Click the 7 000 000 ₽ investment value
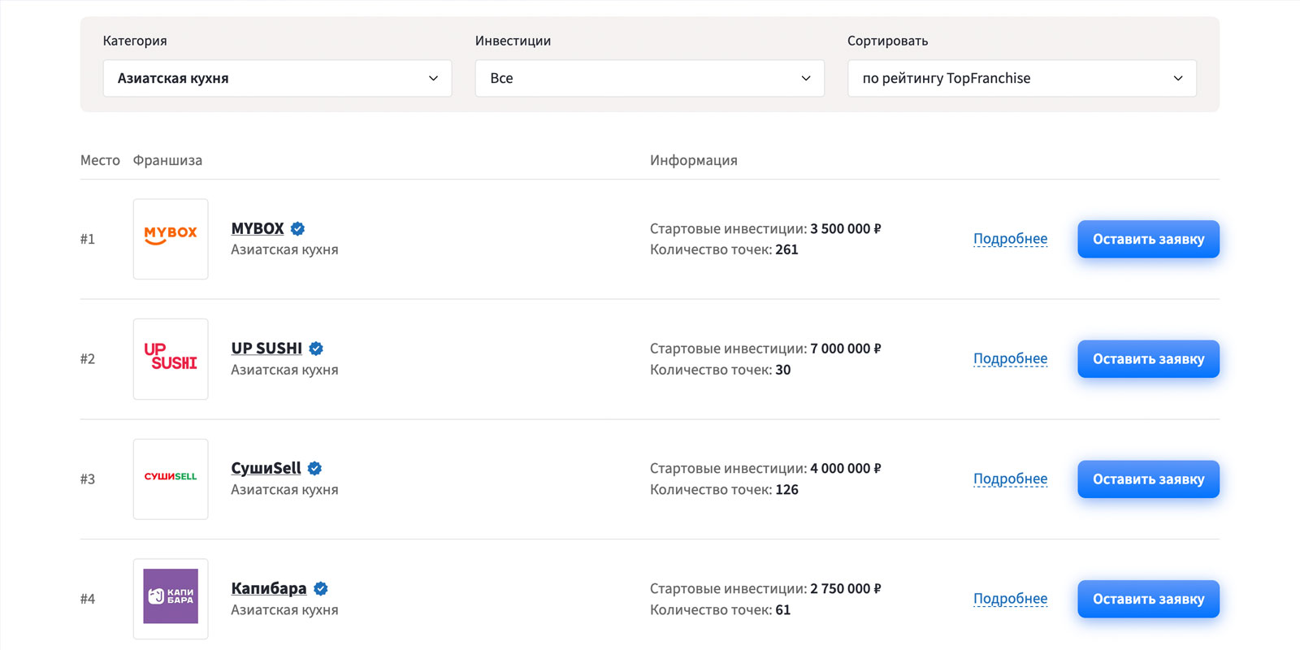This screenshot has height=650, width=1300. pos(845,349)
